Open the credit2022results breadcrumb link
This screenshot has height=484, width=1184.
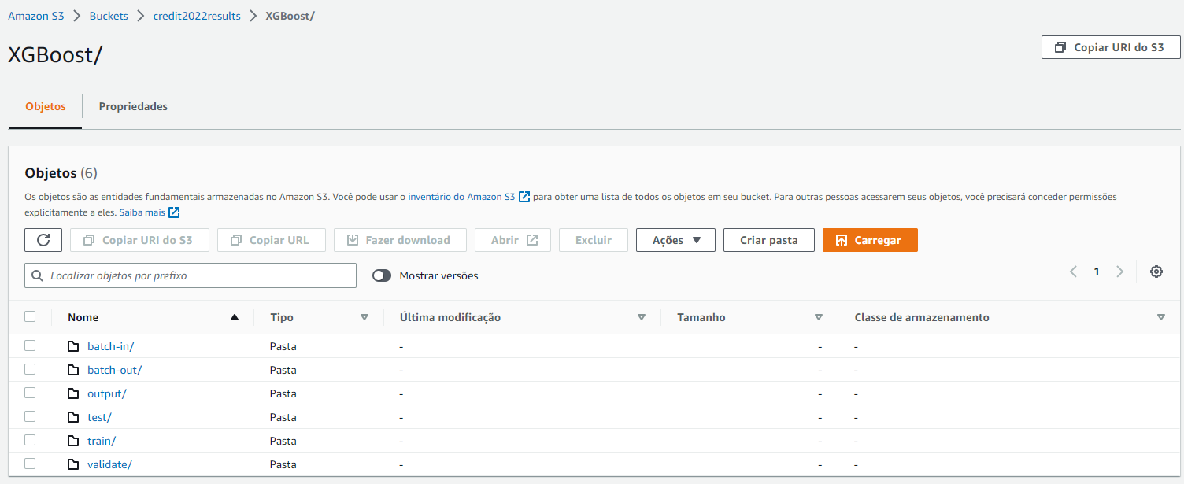(196, 15)
